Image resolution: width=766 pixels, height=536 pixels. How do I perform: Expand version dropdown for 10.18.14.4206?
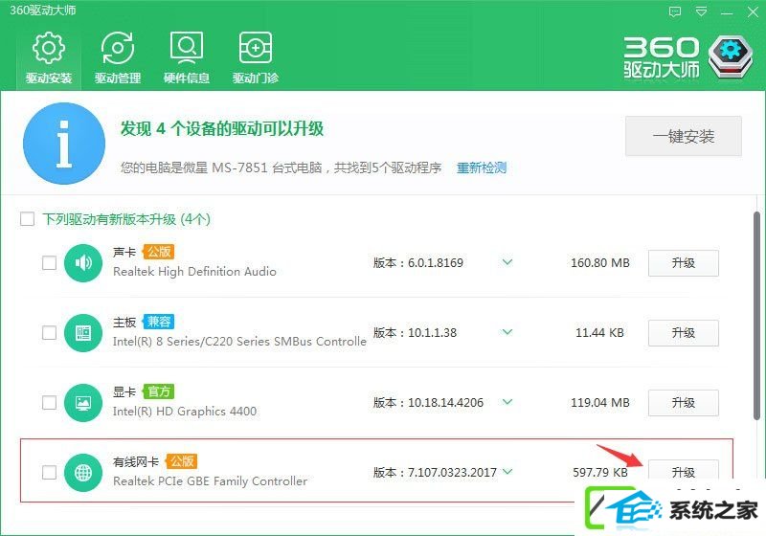click(x=507, y=402)
